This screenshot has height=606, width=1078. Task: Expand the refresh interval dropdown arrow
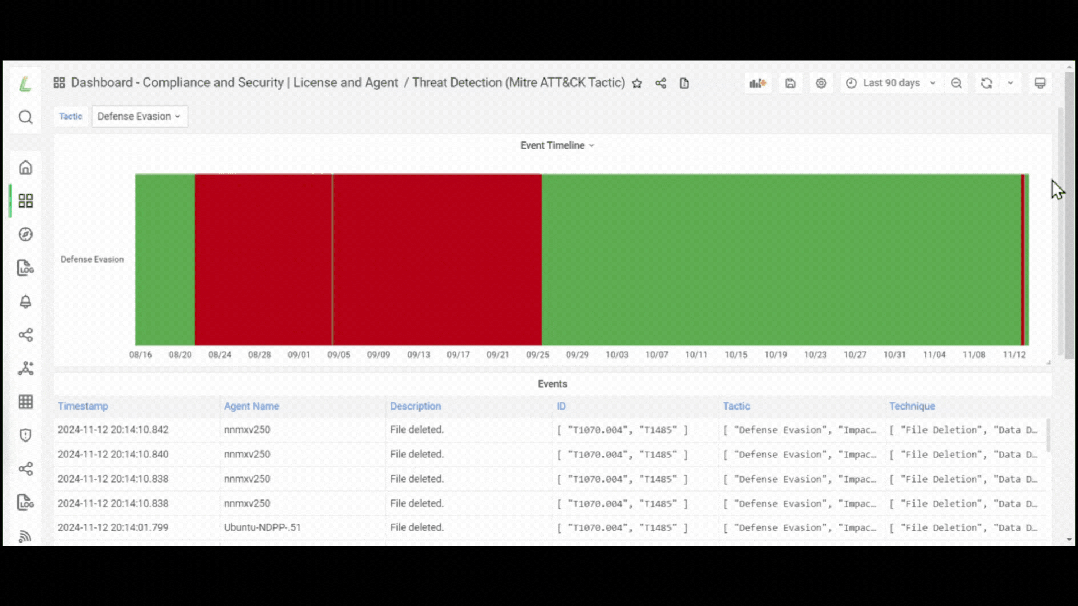pyautogui.click(x=1010, y=83)
